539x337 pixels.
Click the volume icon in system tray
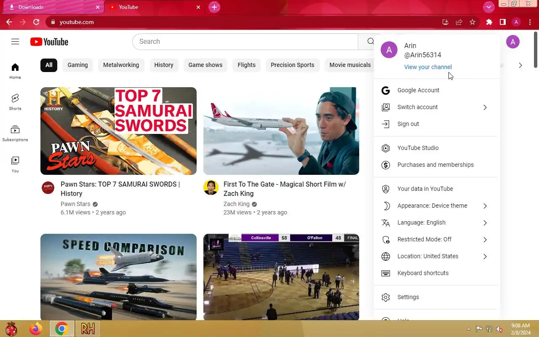(499, 329)
